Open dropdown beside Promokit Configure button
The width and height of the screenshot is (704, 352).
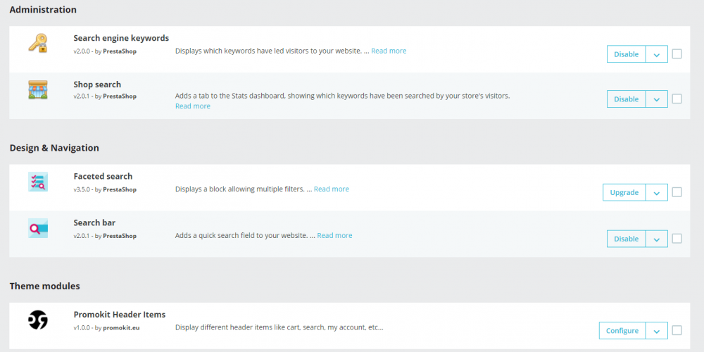click(656, 331)
